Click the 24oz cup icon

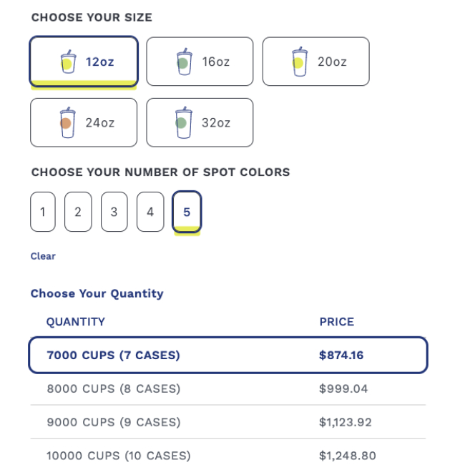tap(67, 122)
